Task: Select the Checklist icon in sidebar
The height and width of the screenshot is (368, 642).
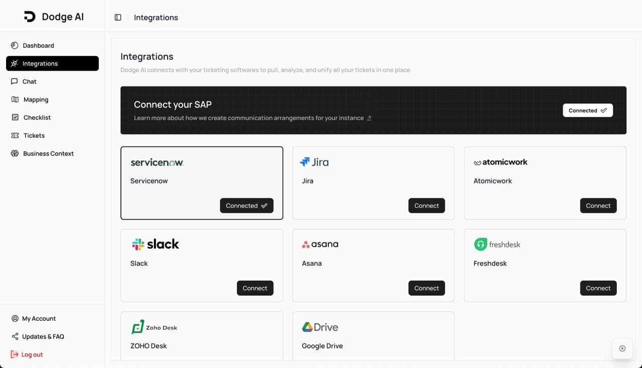Action: 15,117
